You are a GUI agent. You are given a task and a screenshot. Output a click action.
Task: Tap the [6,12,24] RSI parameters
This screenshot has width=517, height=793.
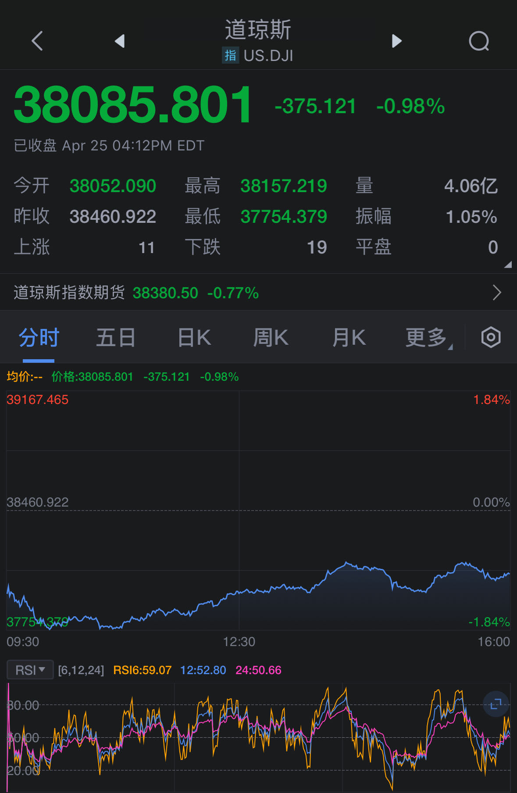[x=81, y=670]
